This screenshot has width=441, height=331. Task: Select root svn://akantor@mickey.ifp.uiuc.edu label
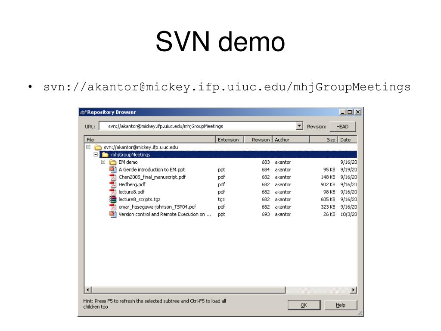point(141,147)
